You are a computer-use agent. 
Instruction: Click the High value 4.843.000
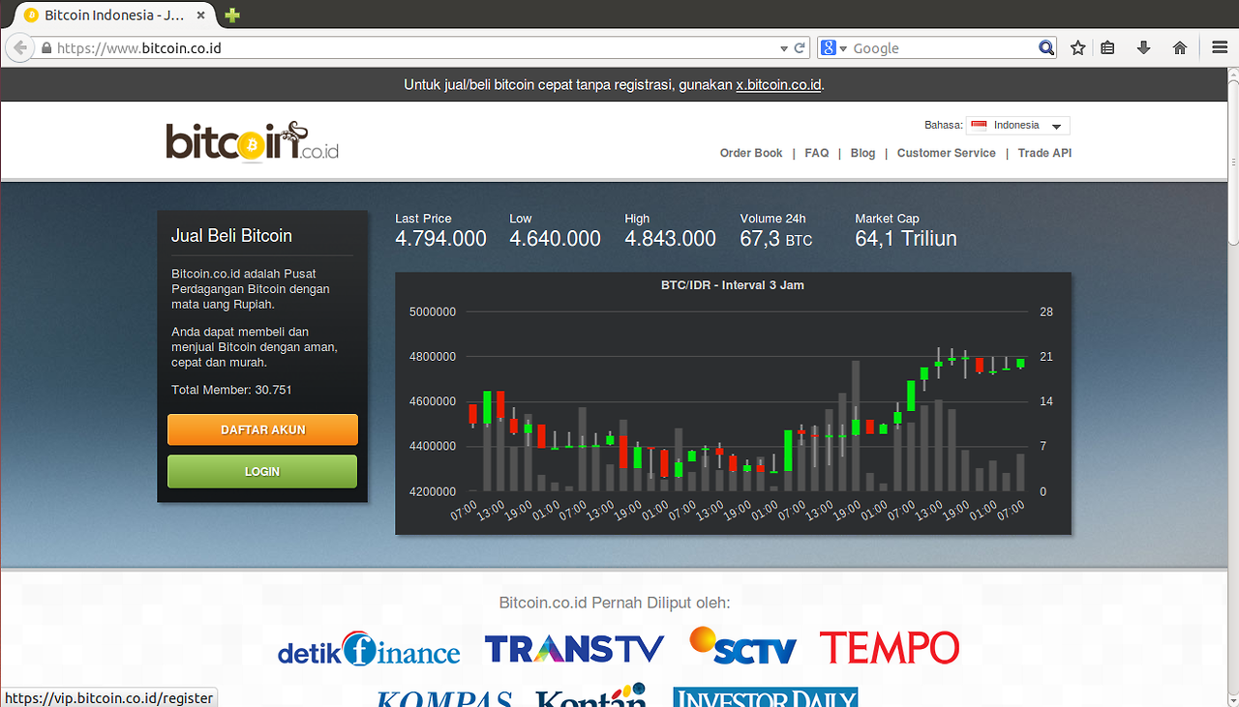[670, 239]
